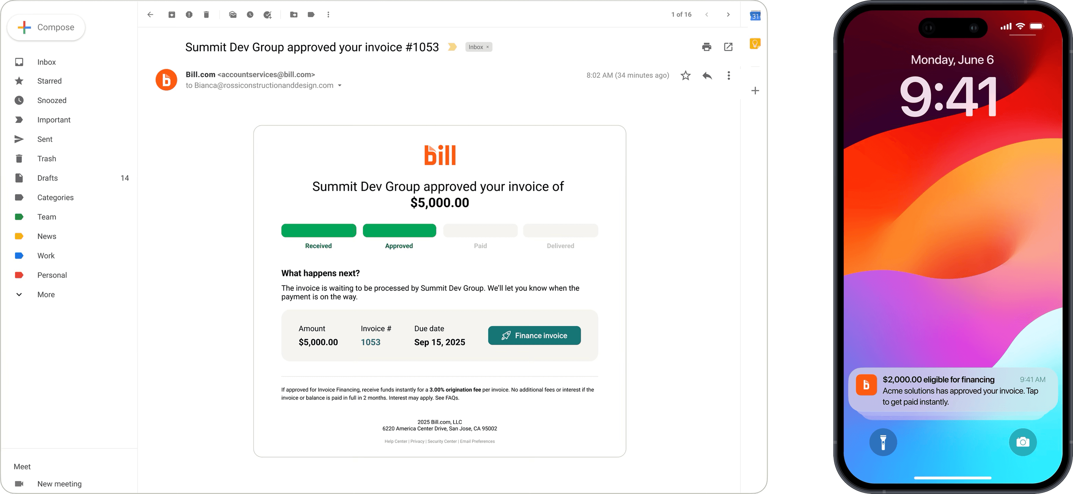Tap the Bill financing notification on phone
Viewport: 1073px width, 494px height.
[x=953, y=390]
